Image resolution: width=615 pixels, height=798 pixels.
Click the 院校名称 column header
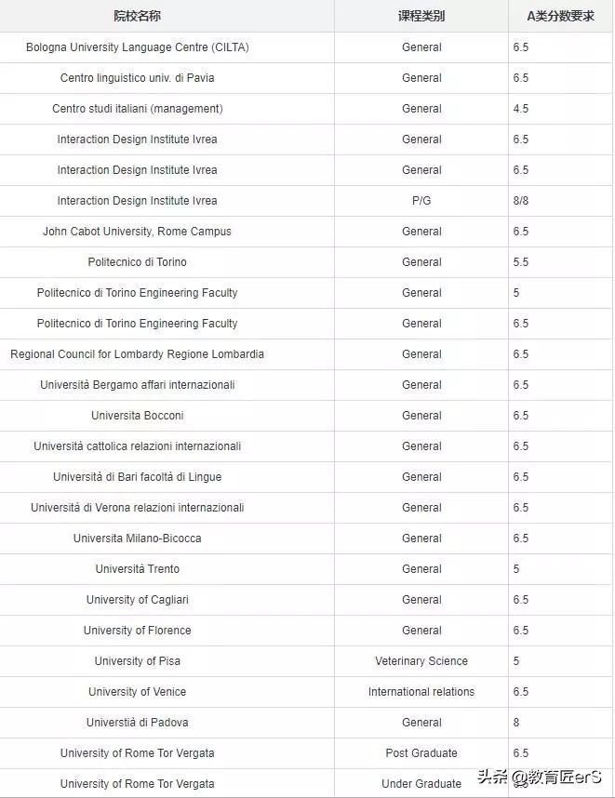pos(137,16)
